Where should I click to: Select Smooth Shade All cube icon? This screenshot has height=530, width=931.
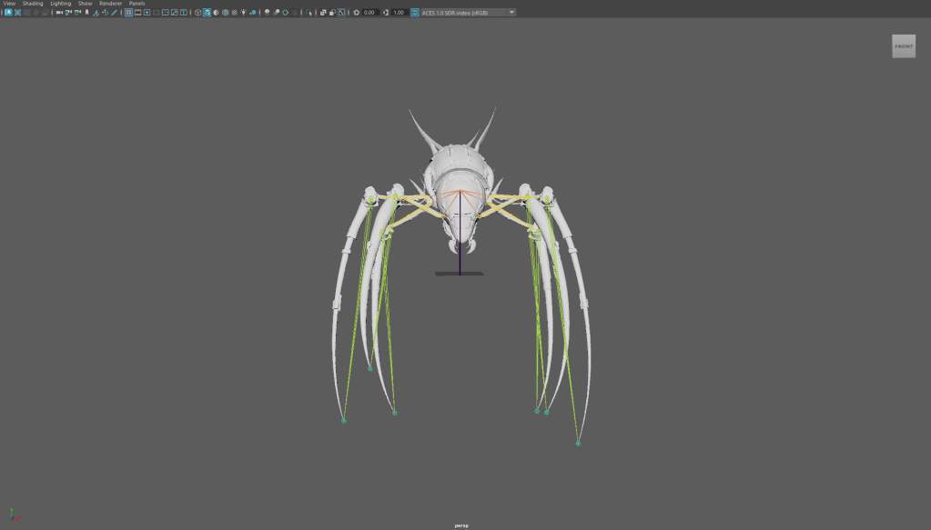coord(207,13)
